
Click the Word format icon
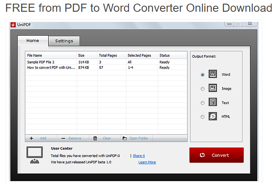tap(213, 74)
